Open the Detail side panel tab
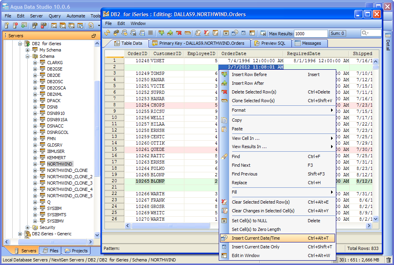Screen dimensions: 394x265 tap(388, 42)
